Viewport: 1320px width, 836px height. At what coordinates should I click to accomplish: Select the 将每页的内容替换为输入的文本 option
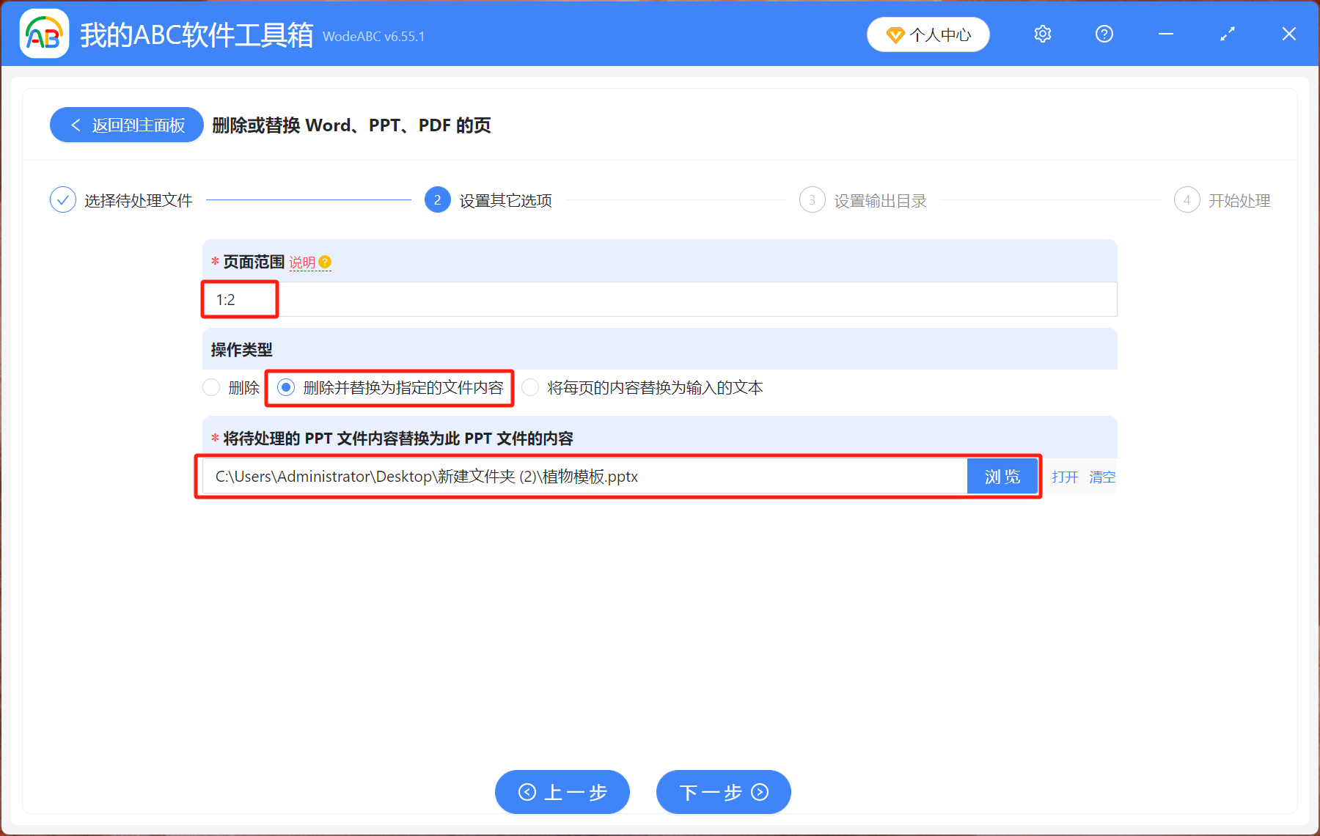(x=530, y=387)
